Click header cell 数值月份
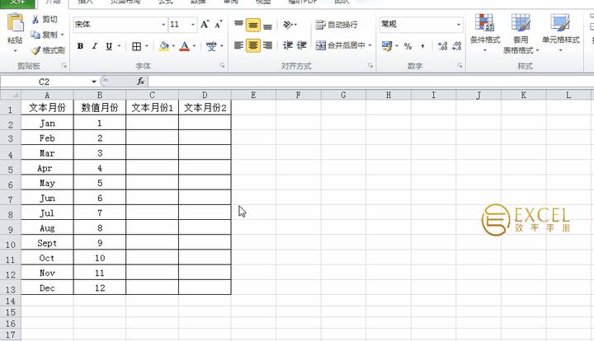This screenshot has height=341, width=594. (100, 108)
